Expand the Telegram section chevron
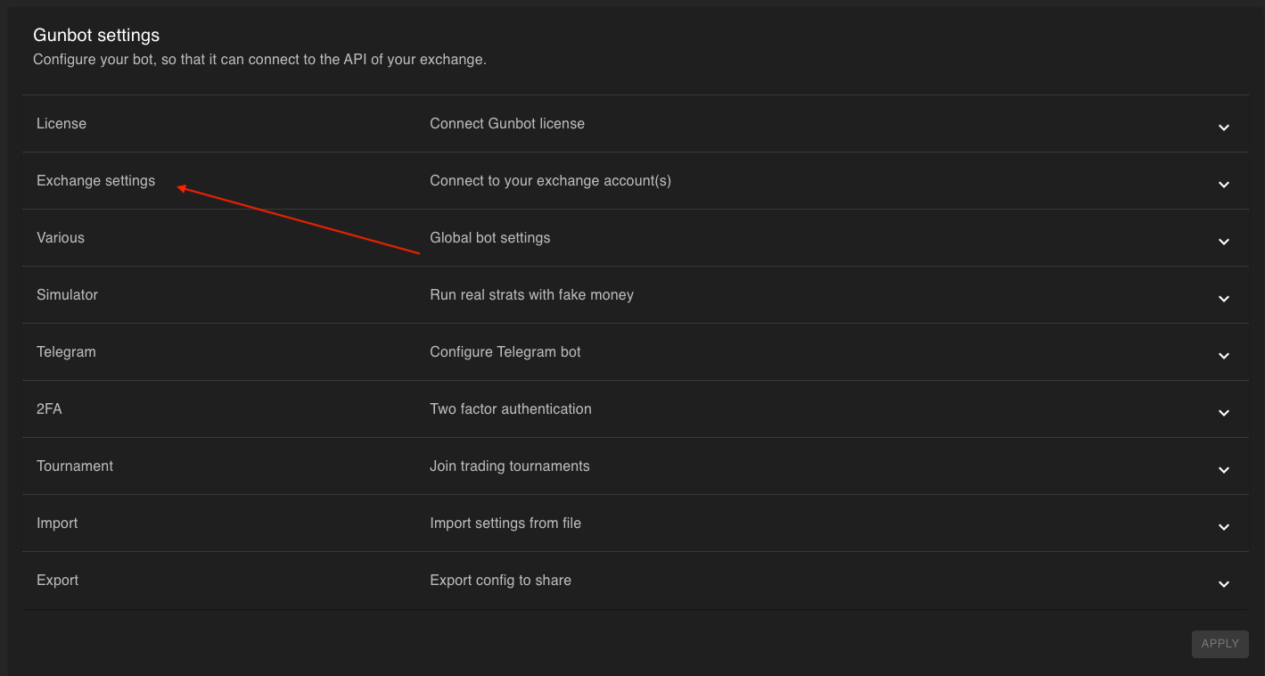Image resolution: width=1265 pixels, height=676 pixels. click(x=1224, y=356)
